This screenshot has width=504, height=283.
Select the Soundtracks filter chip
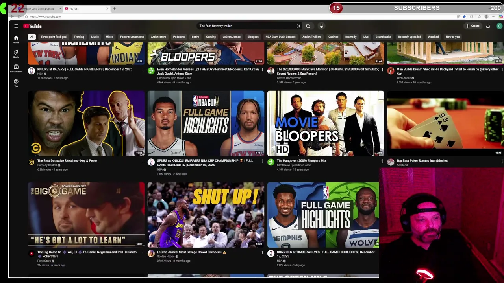[x=383, y=37]
